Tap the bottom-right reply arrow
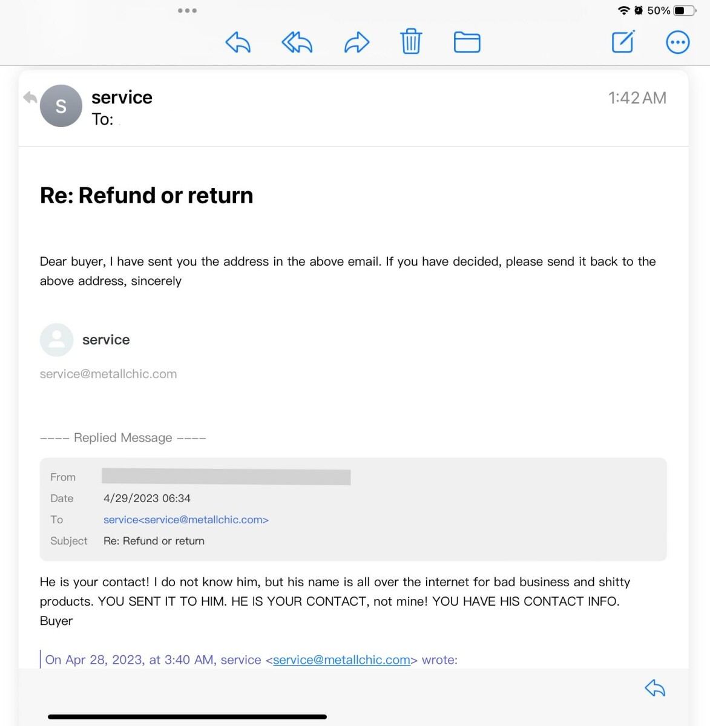Image resolution: width=710 pixels, height=726 pixels. (655, 688)
